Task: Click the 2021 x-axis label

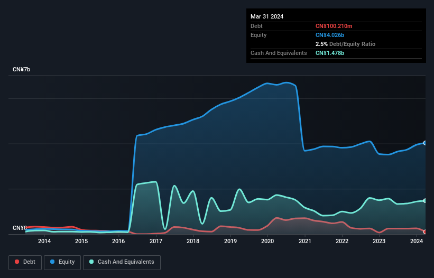Action: coord(304,241)
